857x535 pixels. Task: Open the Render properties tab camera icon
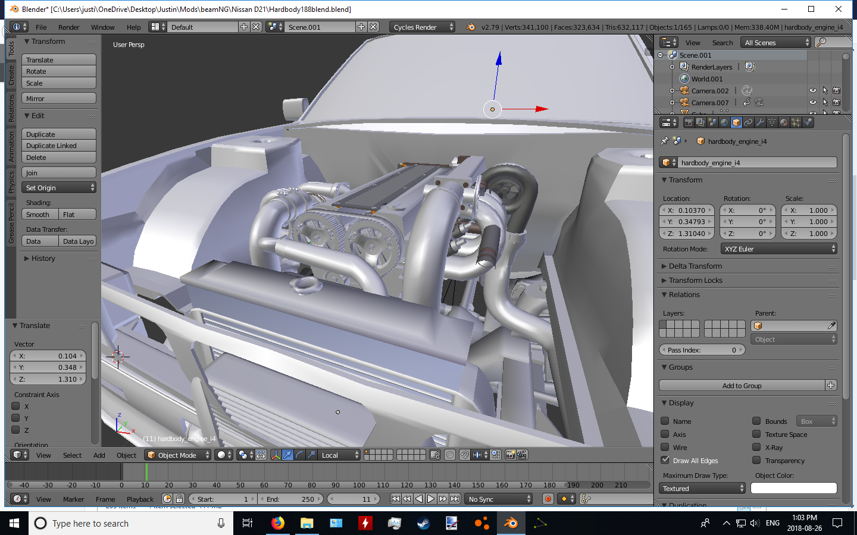tap(689, 122)
